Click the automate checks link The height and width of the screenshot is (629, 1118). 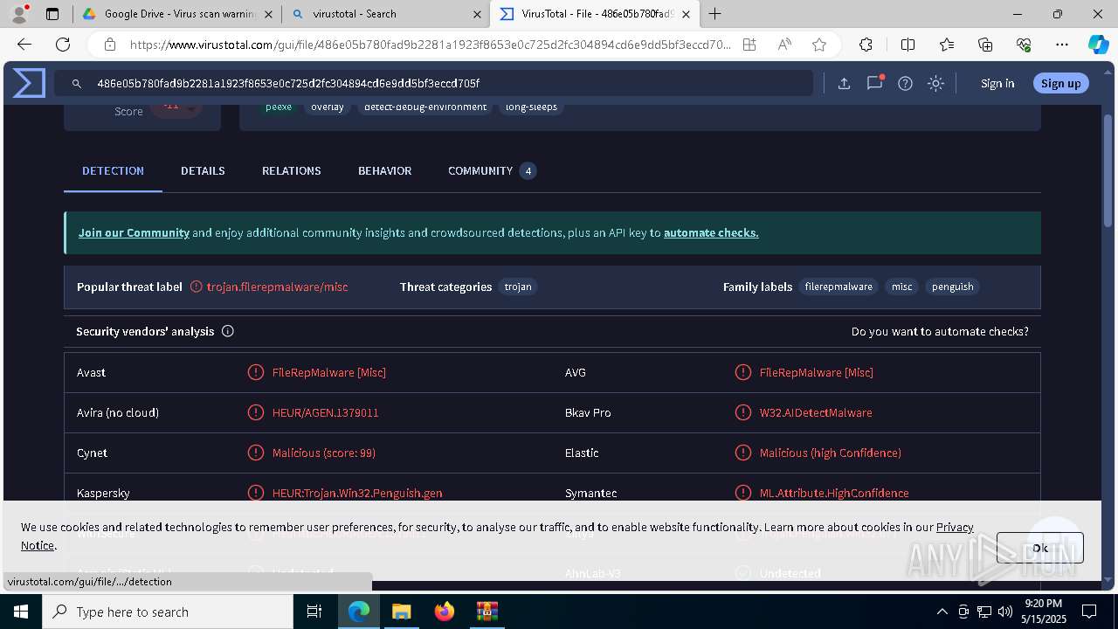[x=711, y=232]
